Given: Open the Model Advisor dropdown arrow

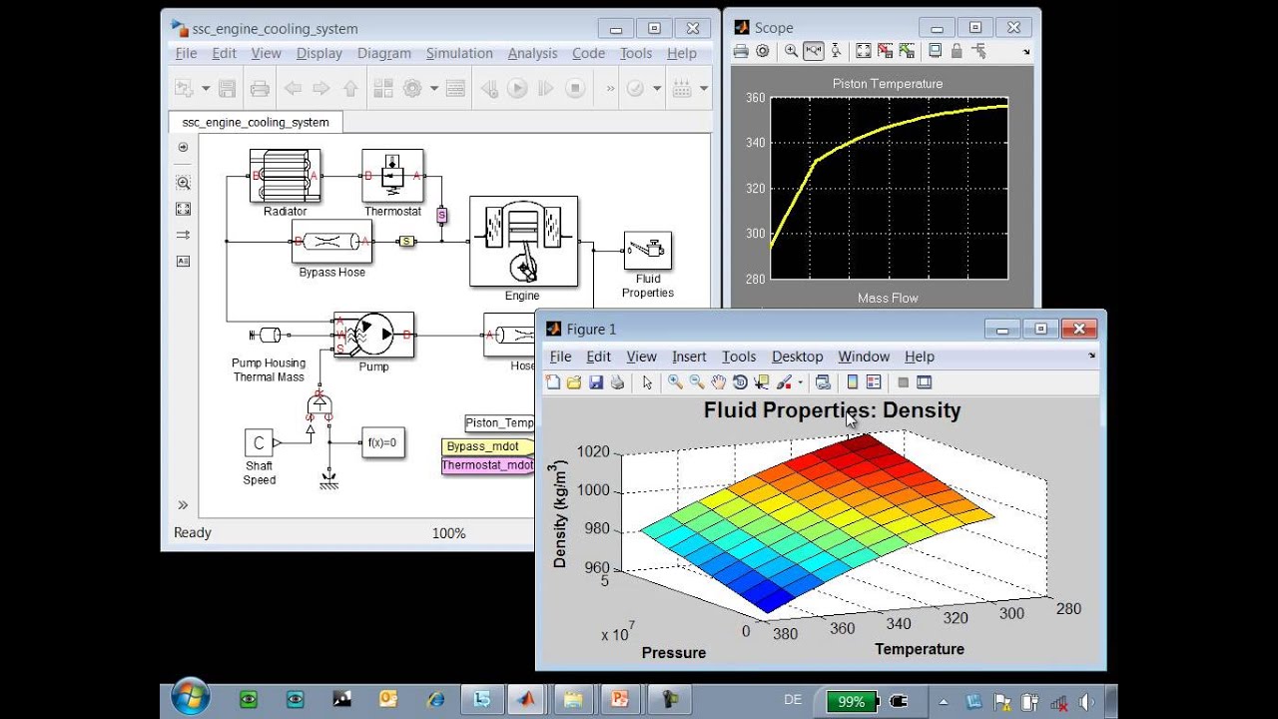Looking at the screenshot, I should point(657,89).
